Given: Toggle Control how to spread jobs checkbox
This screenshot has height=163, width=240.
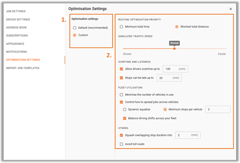Looking at the screenshot, I should (122, 102).
